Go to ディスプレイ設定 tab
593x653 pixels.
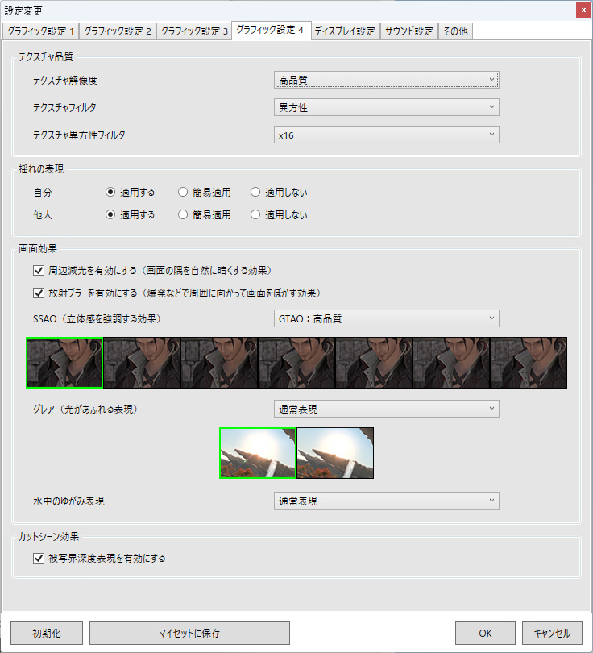(x=345, y=31)
